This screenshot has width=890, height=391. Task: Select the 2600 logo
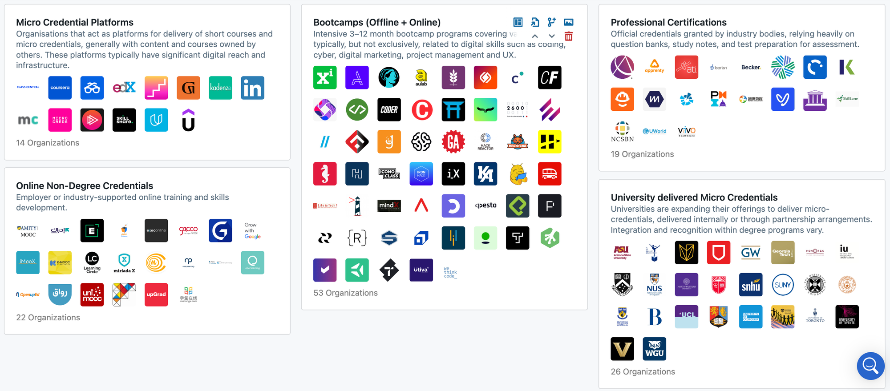[x=518, y=109]
